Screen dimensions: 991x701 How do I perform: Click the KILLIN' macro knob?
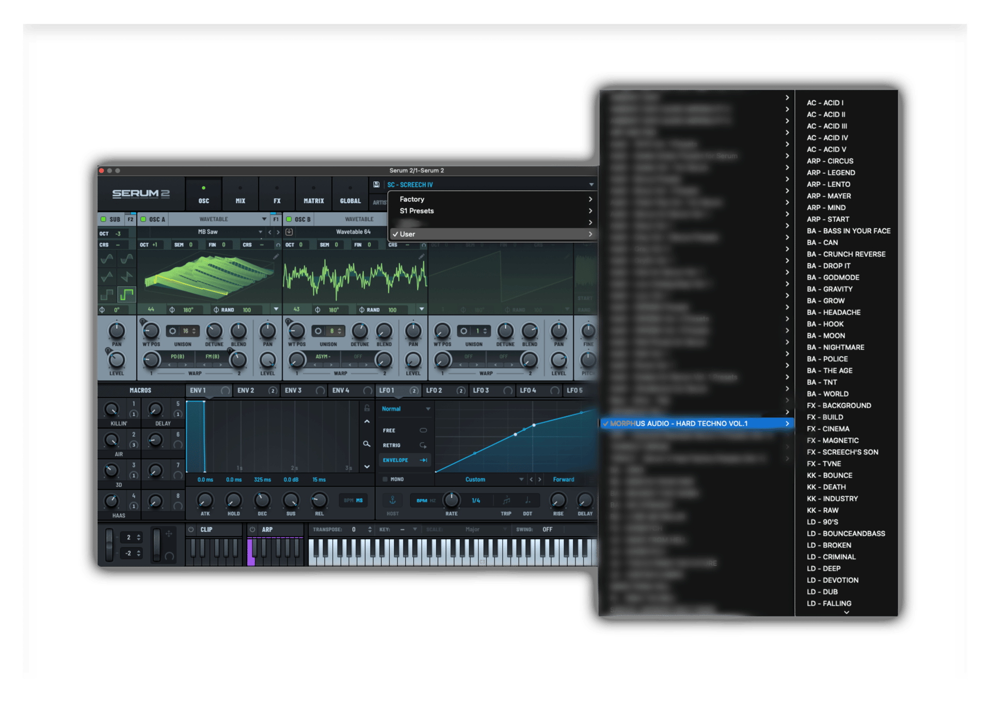[x=111, y=410]
